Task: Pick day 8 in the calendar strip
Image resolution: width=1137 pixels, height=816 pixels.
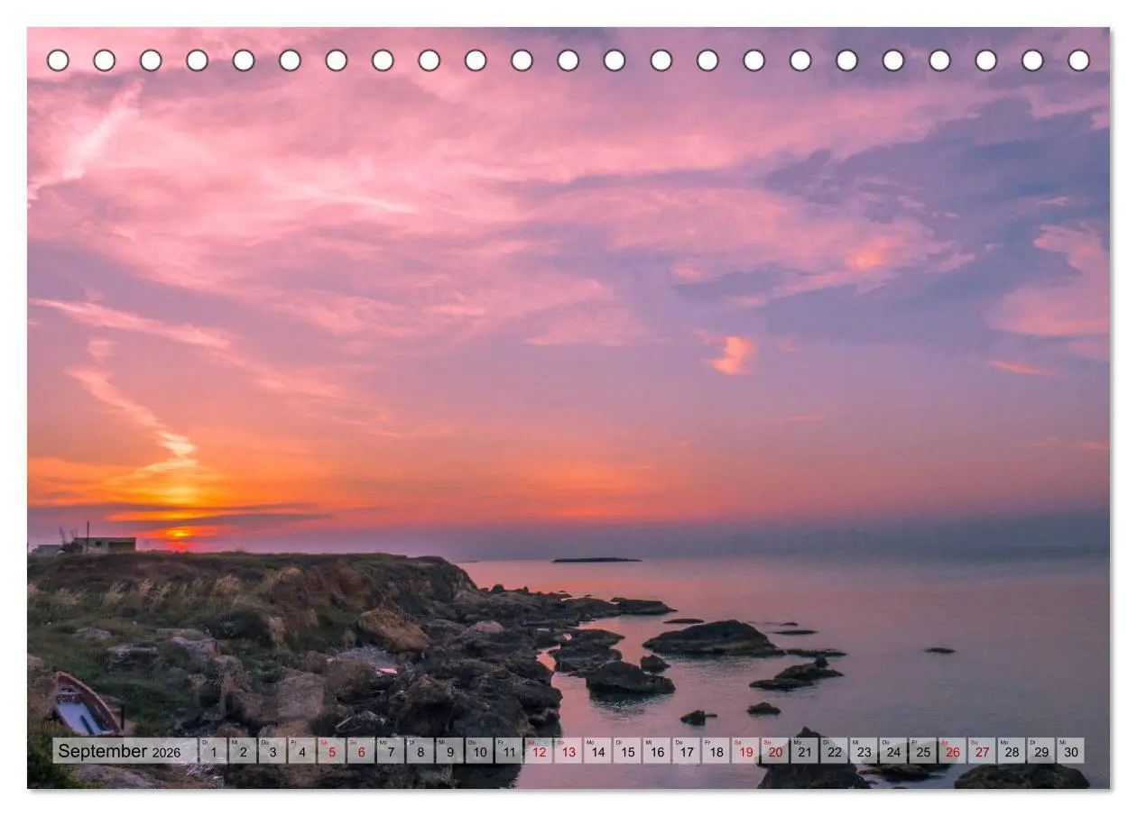Action: (x=420, y=751)
